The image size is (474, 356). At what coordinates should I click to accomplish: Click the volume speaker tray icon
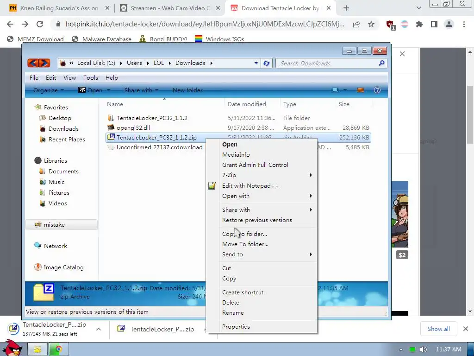[423, 350]
